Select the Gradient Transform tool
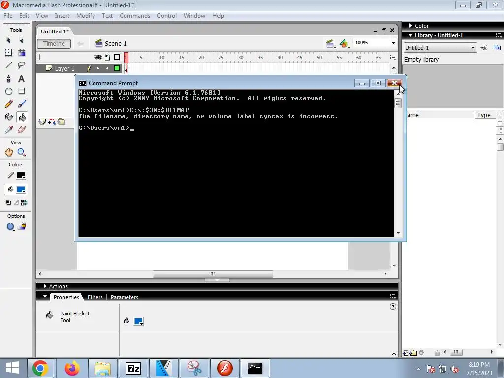 click(22, 53)
